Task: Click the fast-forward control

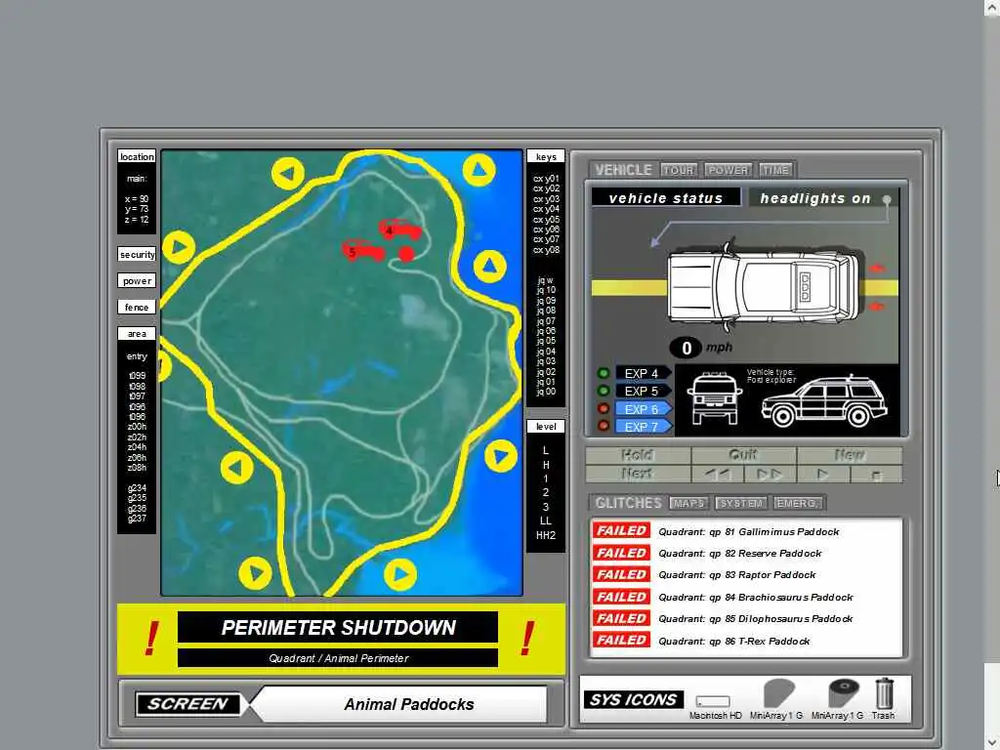Action: (x=770, y=474)
